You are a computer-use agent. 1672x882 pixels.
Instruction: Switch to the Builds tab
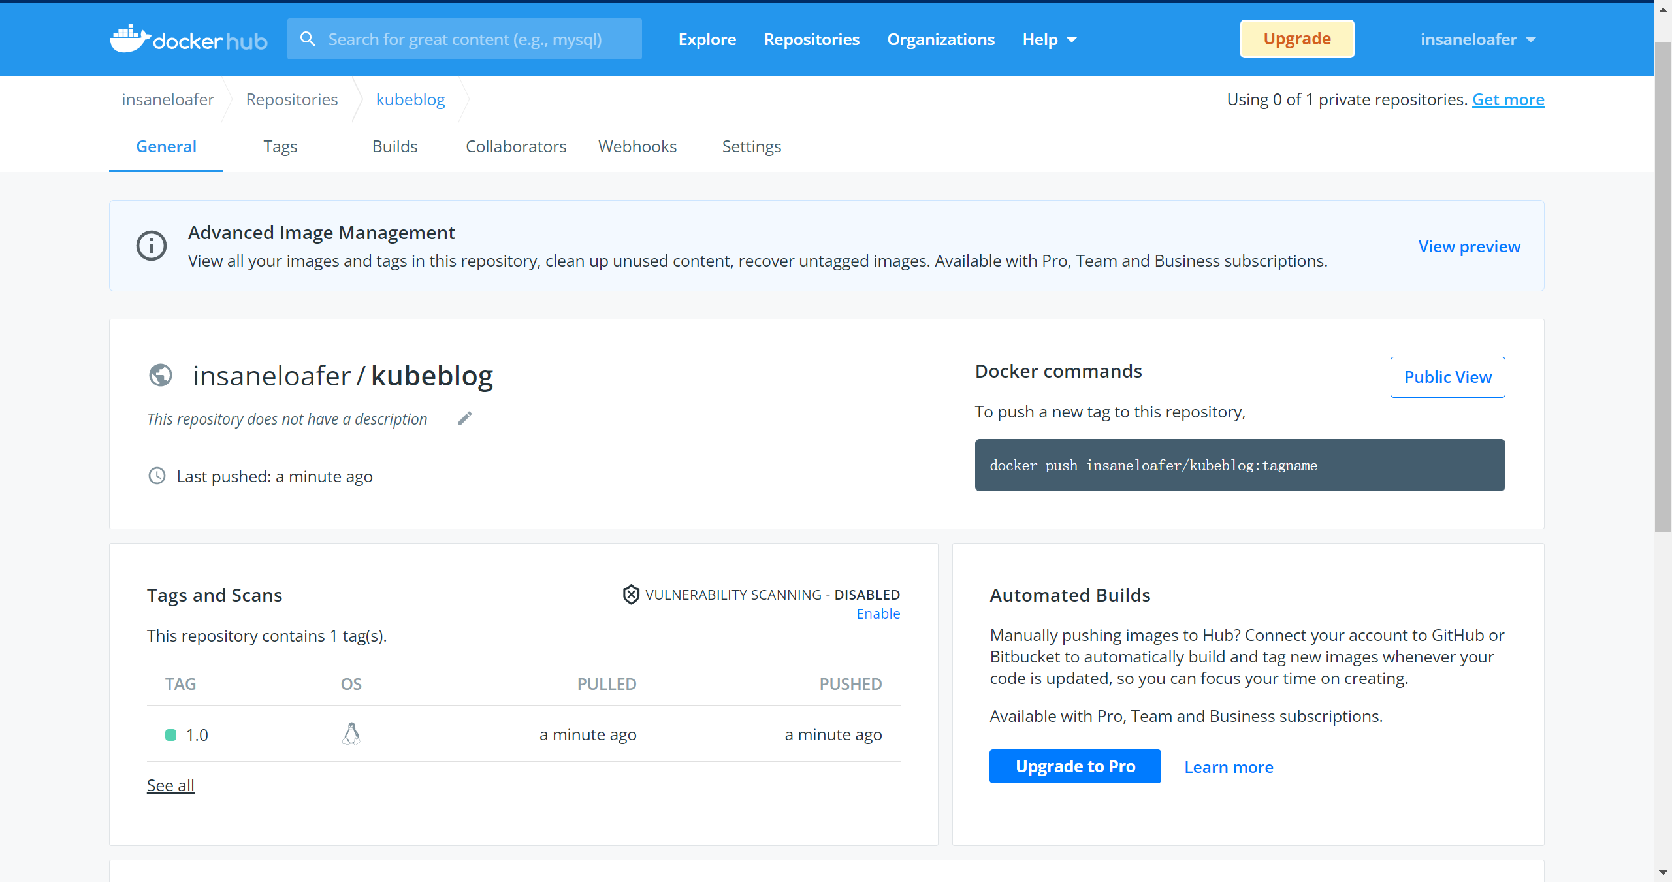click(x=394, y=146)
